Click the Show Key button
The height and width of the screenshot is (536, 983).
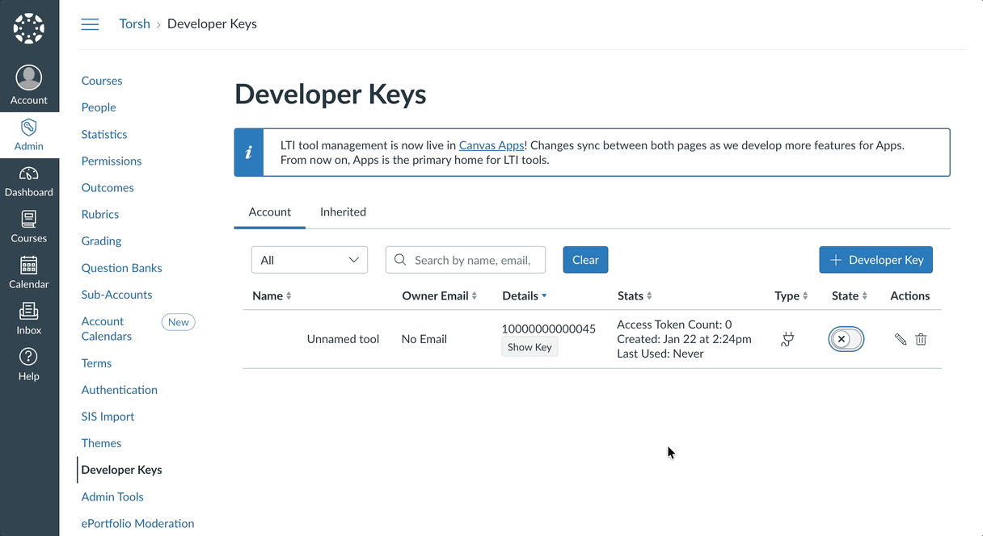[x=529, y=347]
